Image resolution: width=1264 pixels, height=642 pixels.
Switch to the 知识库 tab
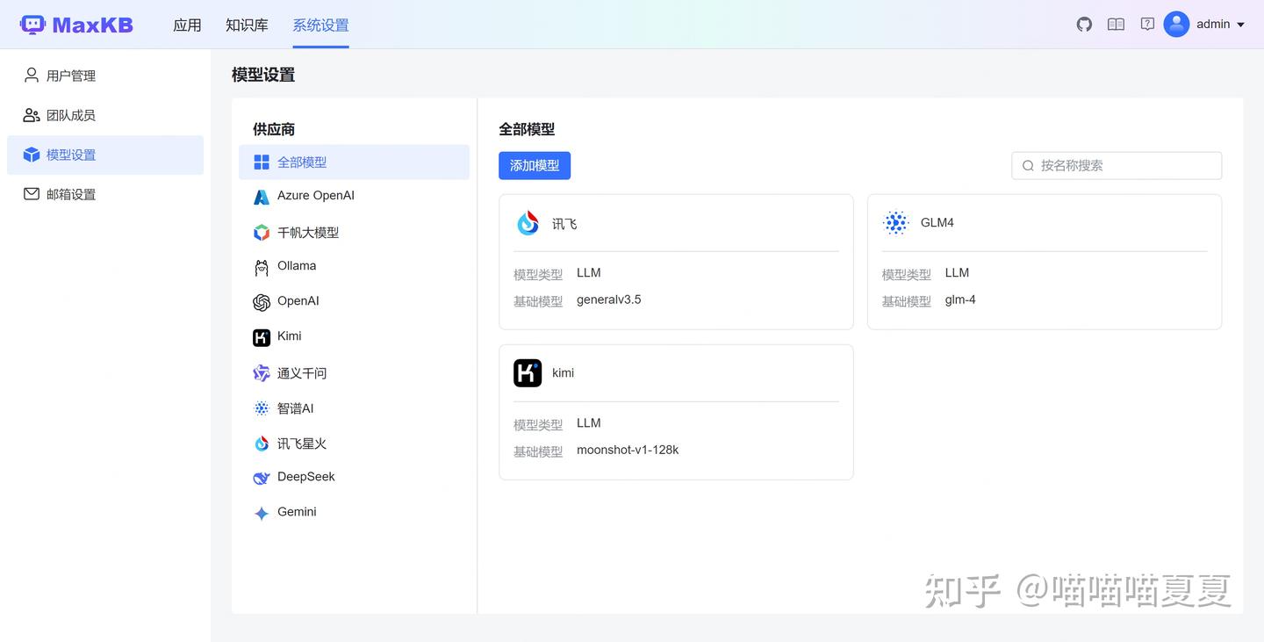[x=247, y=25]
